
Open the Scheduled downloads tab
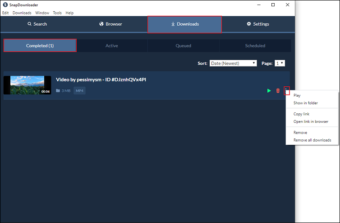click(255, 46)
